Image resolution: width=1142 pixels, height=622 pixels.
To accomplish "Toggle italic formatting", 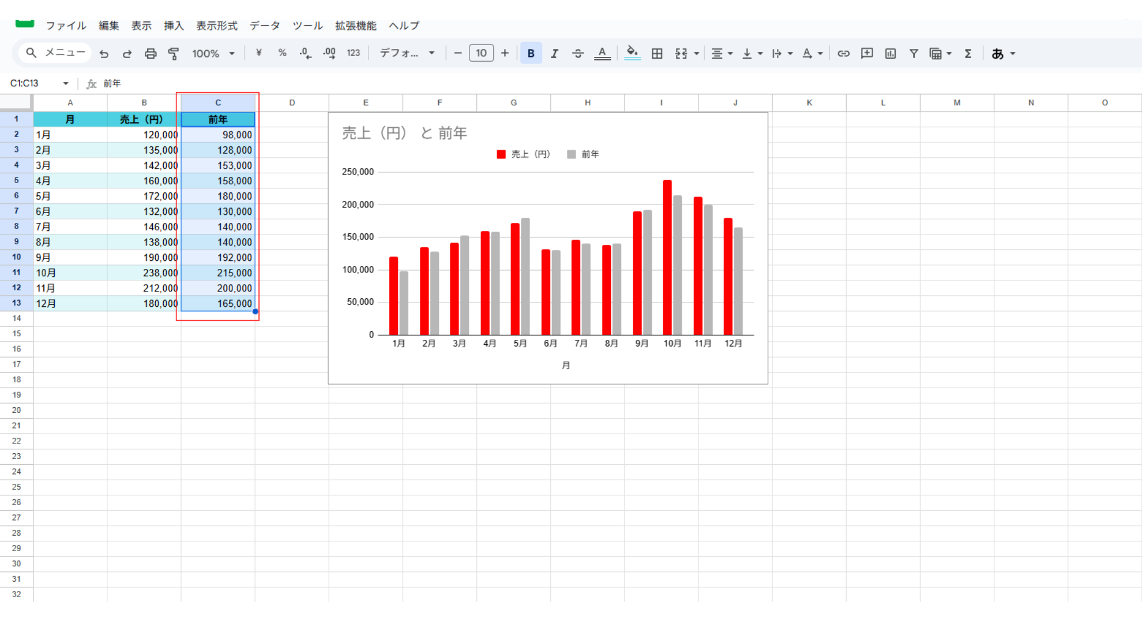I will pyautogui.click(x=554, y=54).
